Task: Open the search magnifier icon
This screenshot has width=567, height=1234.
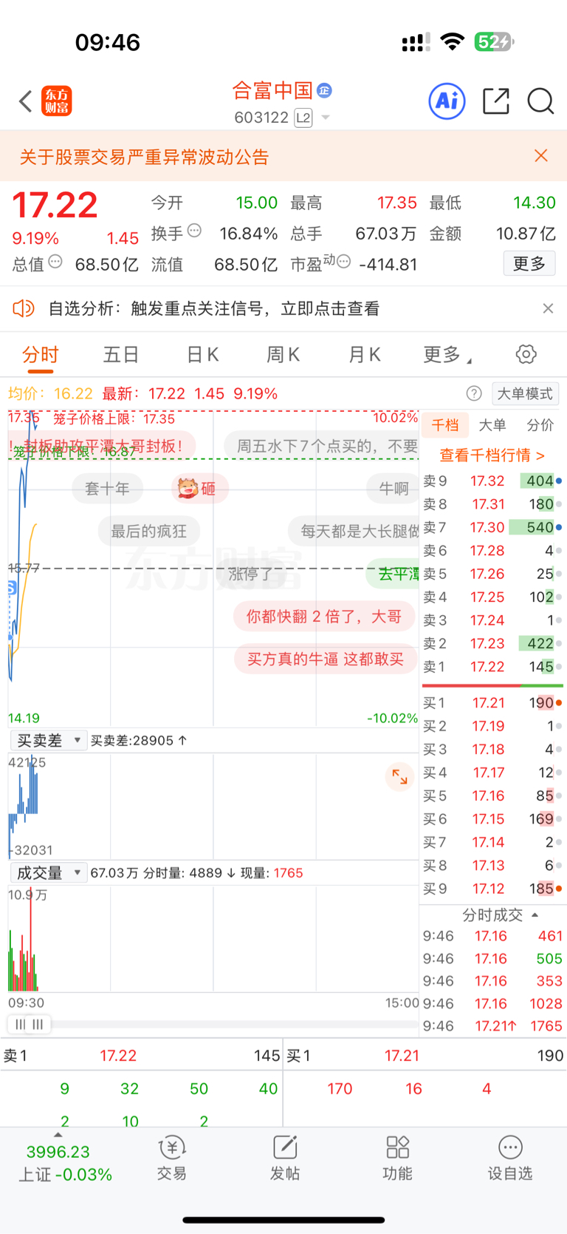Action: pyautogui.click(x=540, y=101)
